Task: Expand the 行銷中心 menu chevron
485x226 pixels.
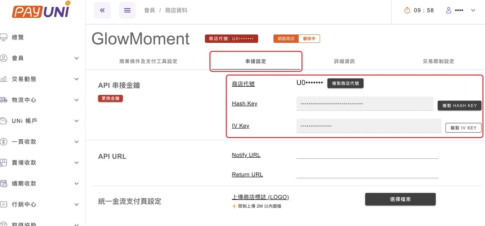Action: coord(77,205)
